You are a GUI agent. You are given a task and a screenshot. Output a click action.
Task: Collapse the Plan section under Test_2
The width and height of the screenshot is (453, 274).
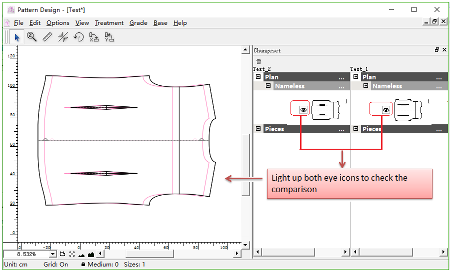coord(258,77)
